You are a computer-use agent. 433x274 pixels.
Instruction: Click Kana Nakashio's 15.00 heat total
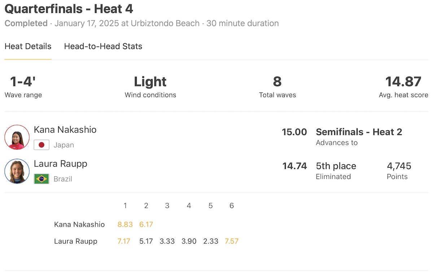point(294,132)
